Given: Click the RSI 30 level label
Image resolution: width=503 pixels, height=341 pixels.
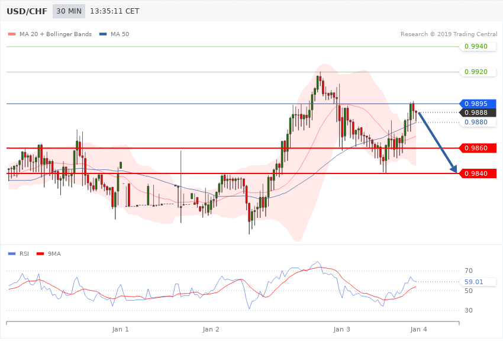Looking at the screenshot, I should (469, 311).
